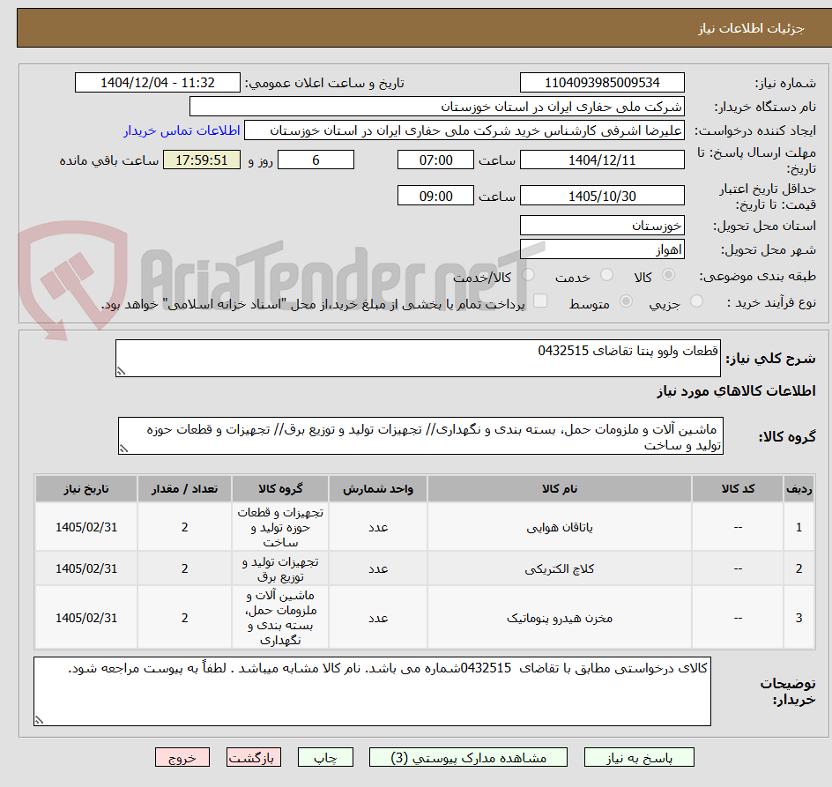Select the متوسط purchase type radio

626,301
